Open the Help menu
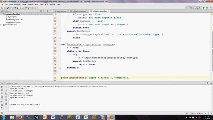The height and width of the screenshot is (120, 213). 59,4
